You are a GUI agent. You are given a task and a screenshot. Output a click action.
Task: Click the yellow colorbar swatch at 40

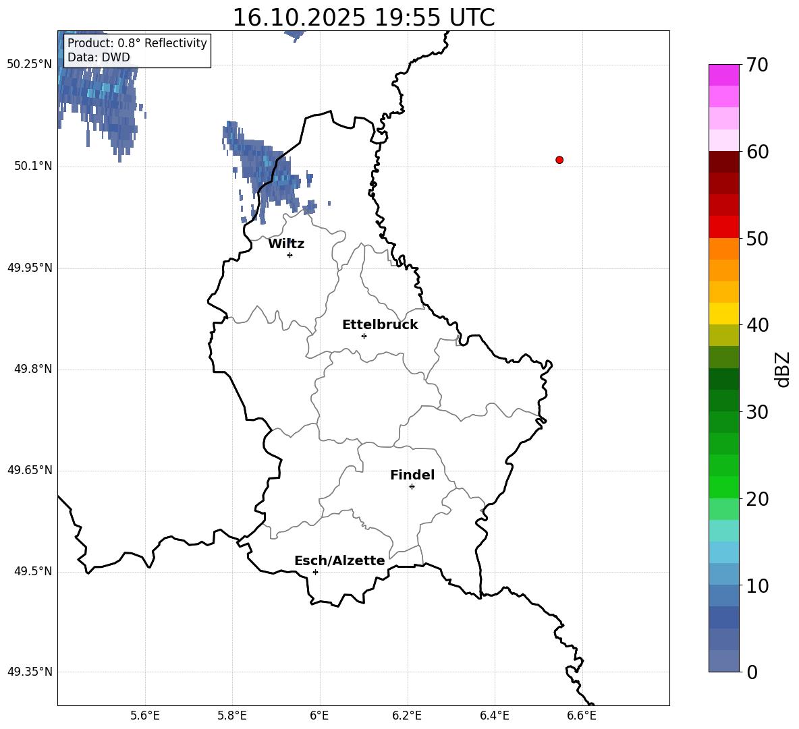coord(723,314)
